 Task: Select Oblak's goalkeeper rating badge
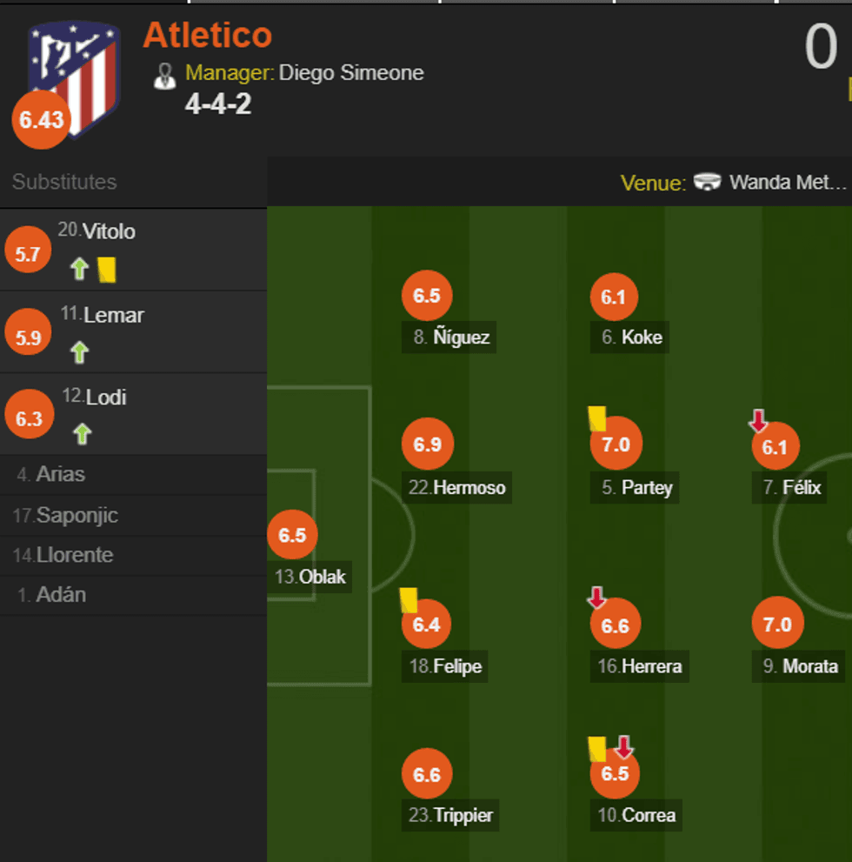click(292, 534)
